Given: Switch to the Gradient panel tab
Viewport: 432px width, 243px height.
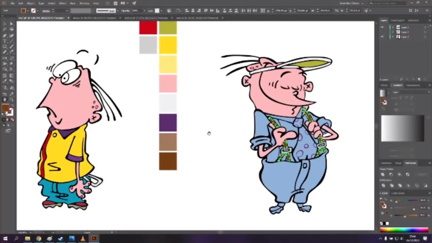Looking at the screenshot, I should pos(398,86).
